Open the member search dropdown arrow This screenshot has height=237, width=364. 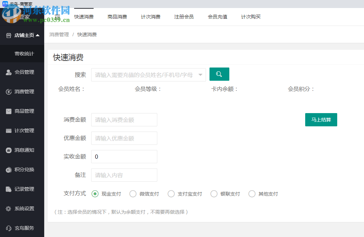coord(200,74)
